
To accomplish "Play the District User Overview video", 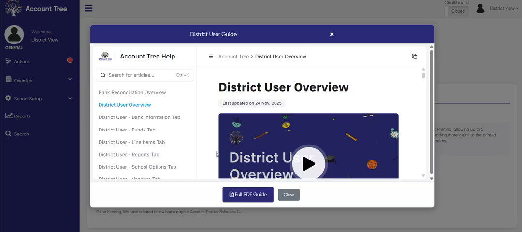I will tap(308, 164).
